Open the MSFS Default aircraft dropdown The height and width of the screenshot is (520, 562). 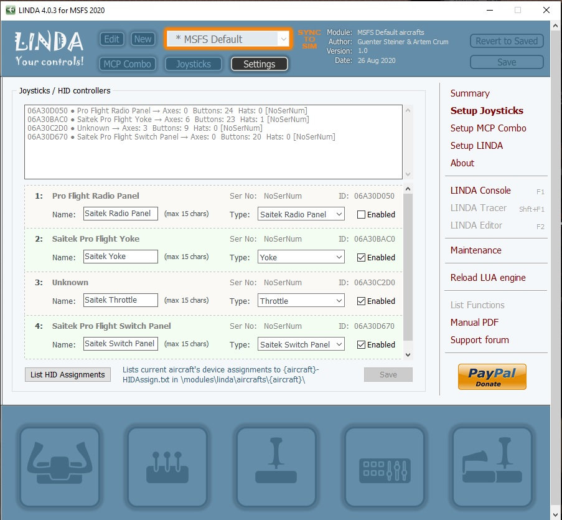pos(228,39)
